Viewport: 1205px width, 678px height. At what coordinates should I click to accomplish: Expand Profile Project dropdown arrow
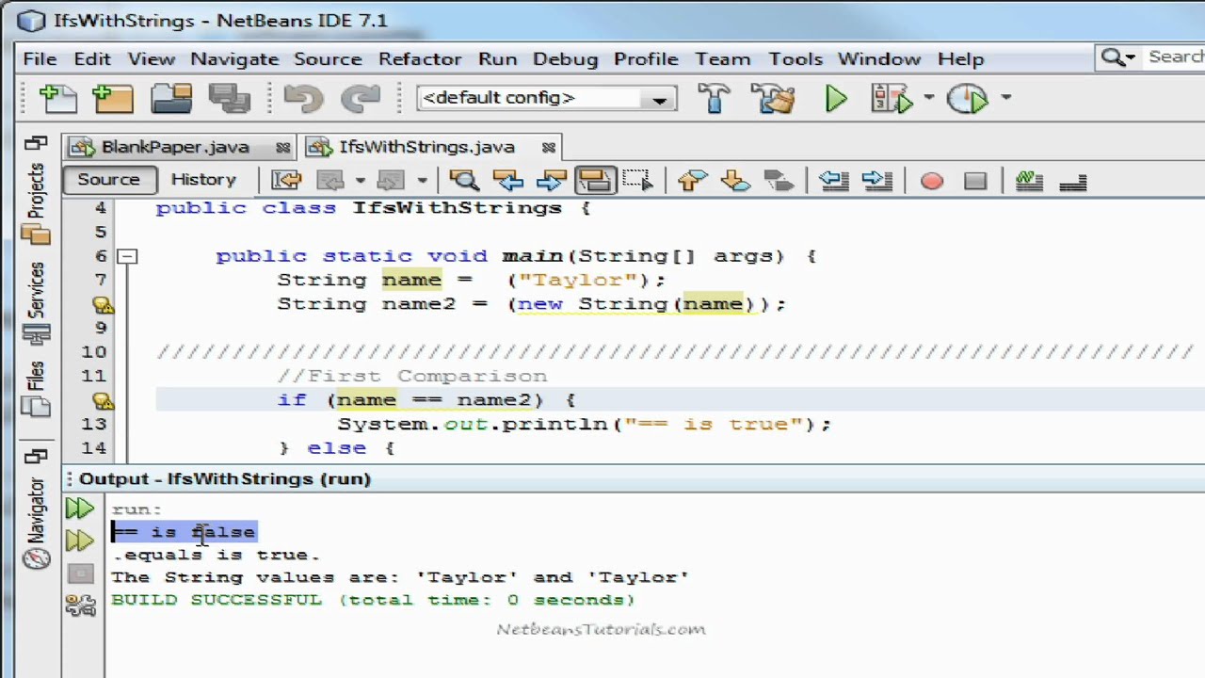tap(1005, 97)
